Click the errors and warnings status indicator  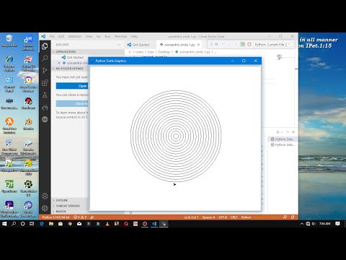tap(80, 217)
